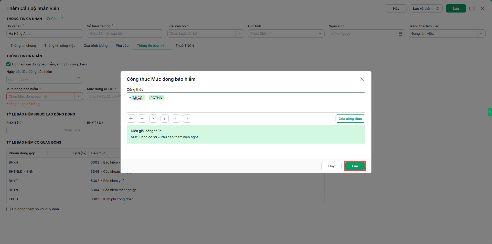Click the Tiểu mục column header
The width and height of the screenshot is (492, 244).
98,153
